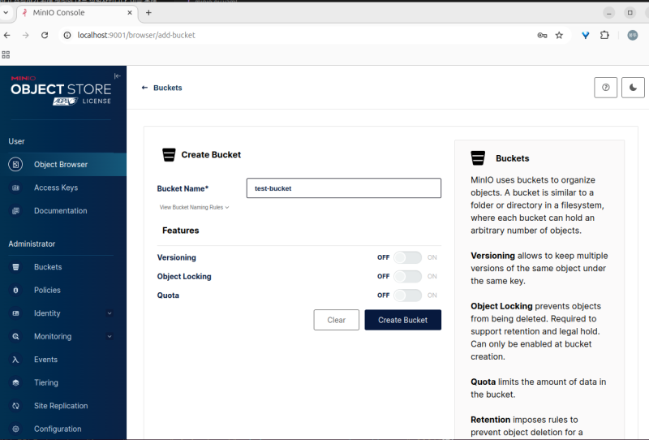Enable the Versioning toggle
Screen dimensions: 649x440
tap(408, 257)
